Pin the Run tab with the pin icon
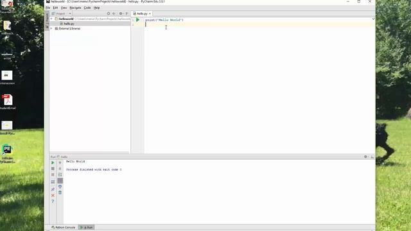Screen dimensions: 411x231 coord(53,189)
